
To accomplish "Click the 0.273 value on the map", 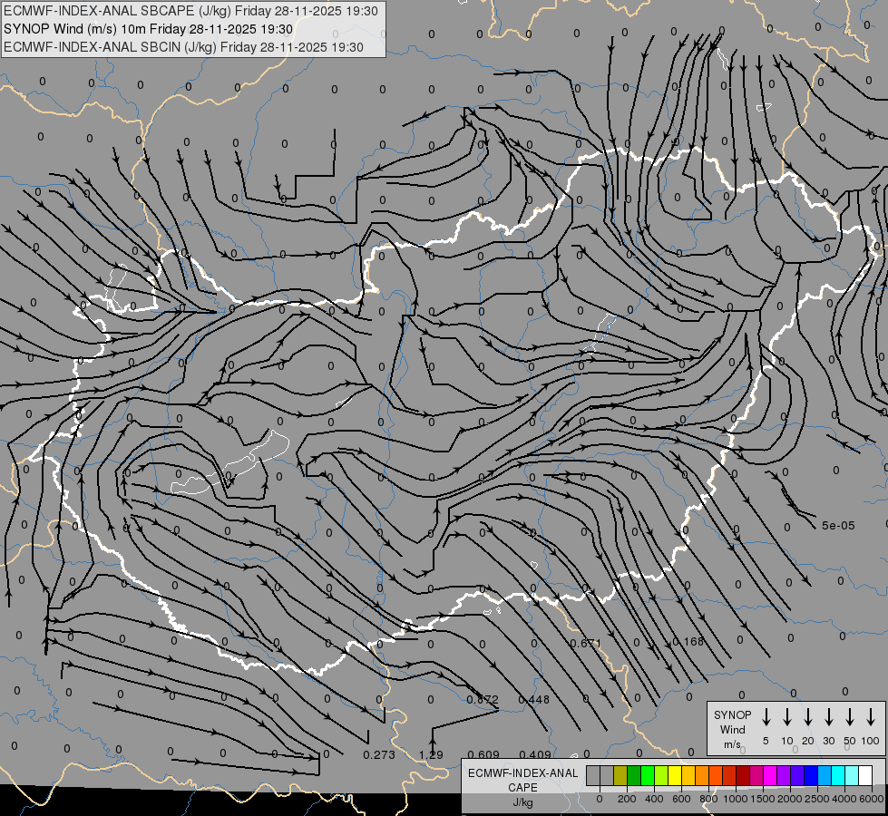I will pyautogui.click(x=379, y=754).
